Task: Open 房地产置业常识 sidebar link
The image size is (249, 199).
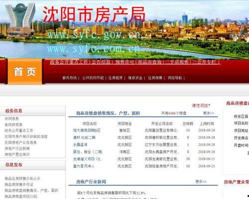Action: (x=17, y=154)
